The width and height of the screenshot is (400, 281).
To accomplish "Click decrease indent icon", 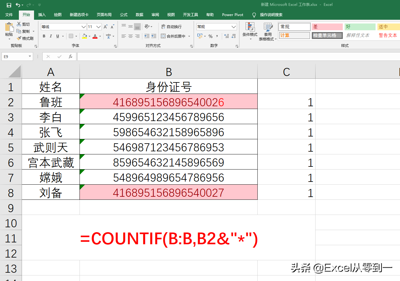I will (x=147, y=36).
